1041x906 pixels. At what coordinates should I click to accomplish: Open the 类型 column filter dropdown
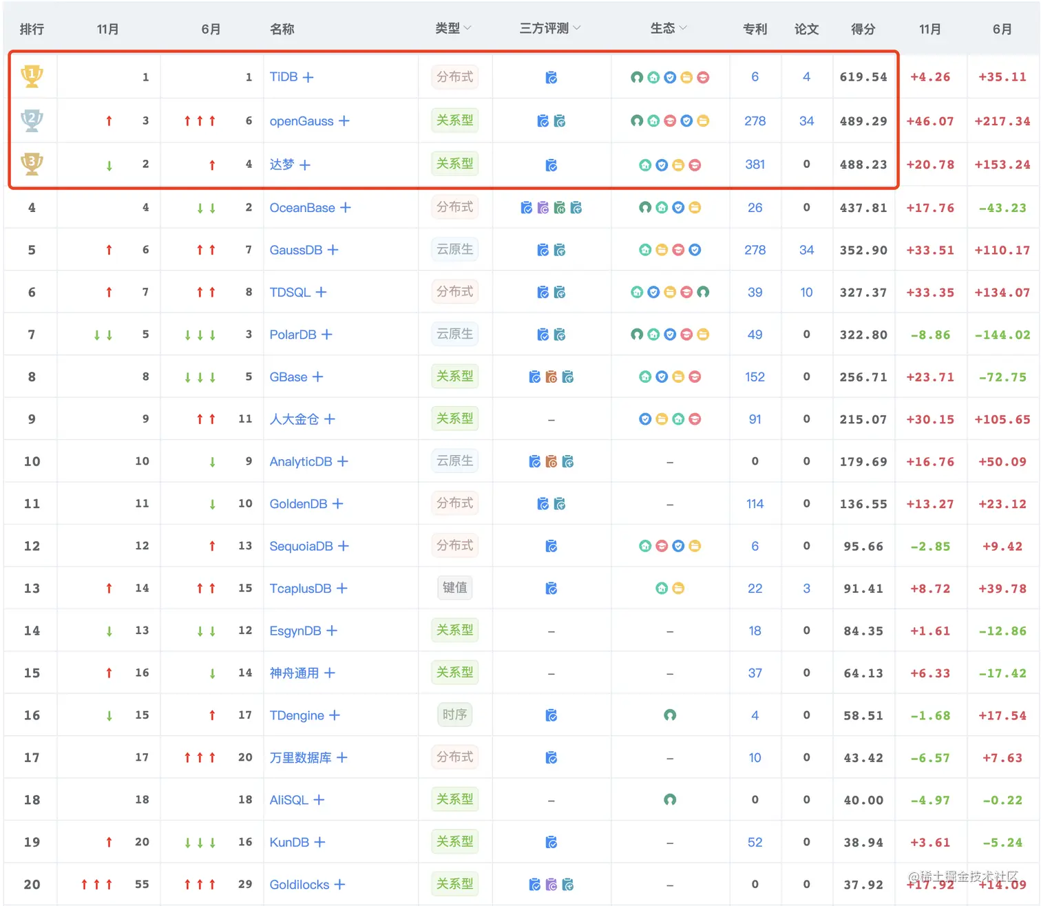pos(467,28)
